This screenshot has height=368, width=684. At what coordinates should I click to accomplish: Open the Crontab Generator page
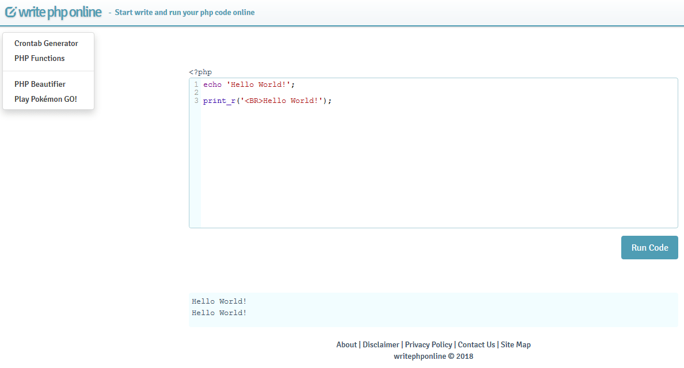coord(46,43)
